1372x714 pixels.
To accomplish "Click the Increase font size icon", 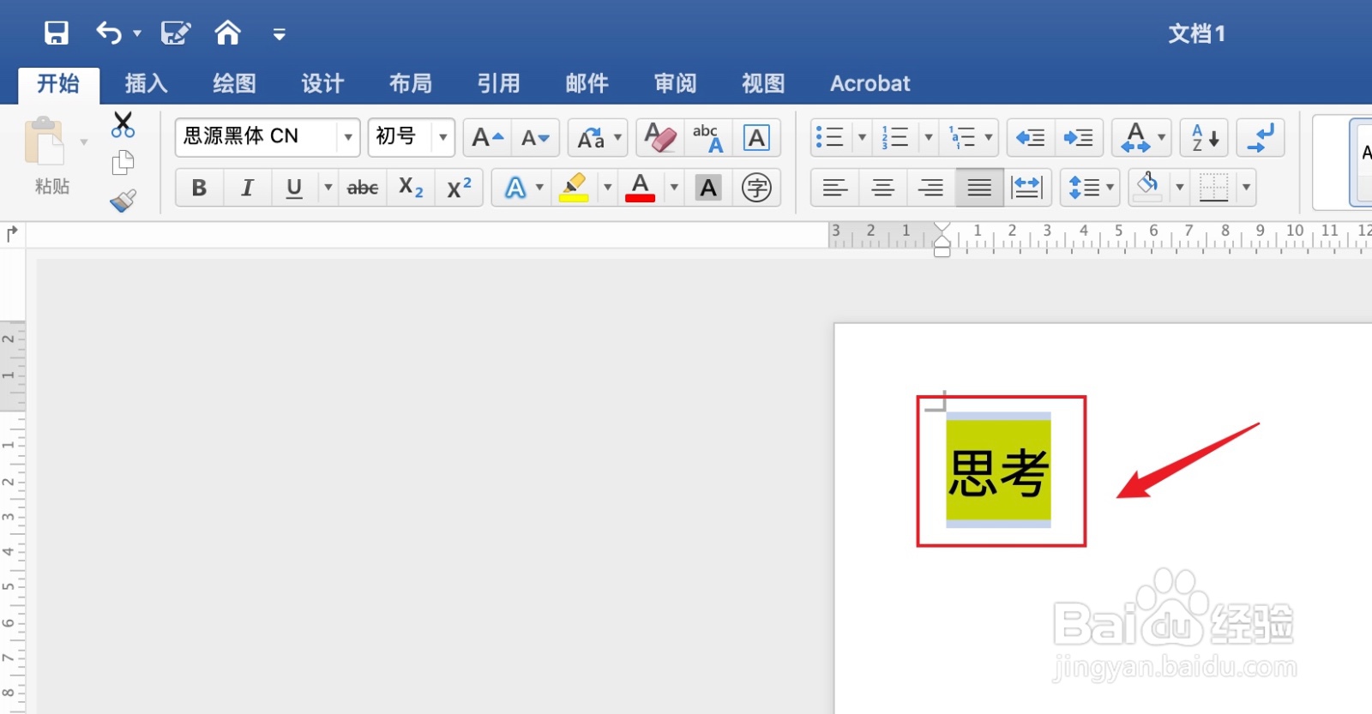I will pos(487,137).
